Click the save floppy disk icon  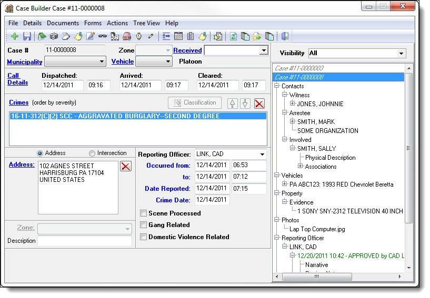[26, 36]
